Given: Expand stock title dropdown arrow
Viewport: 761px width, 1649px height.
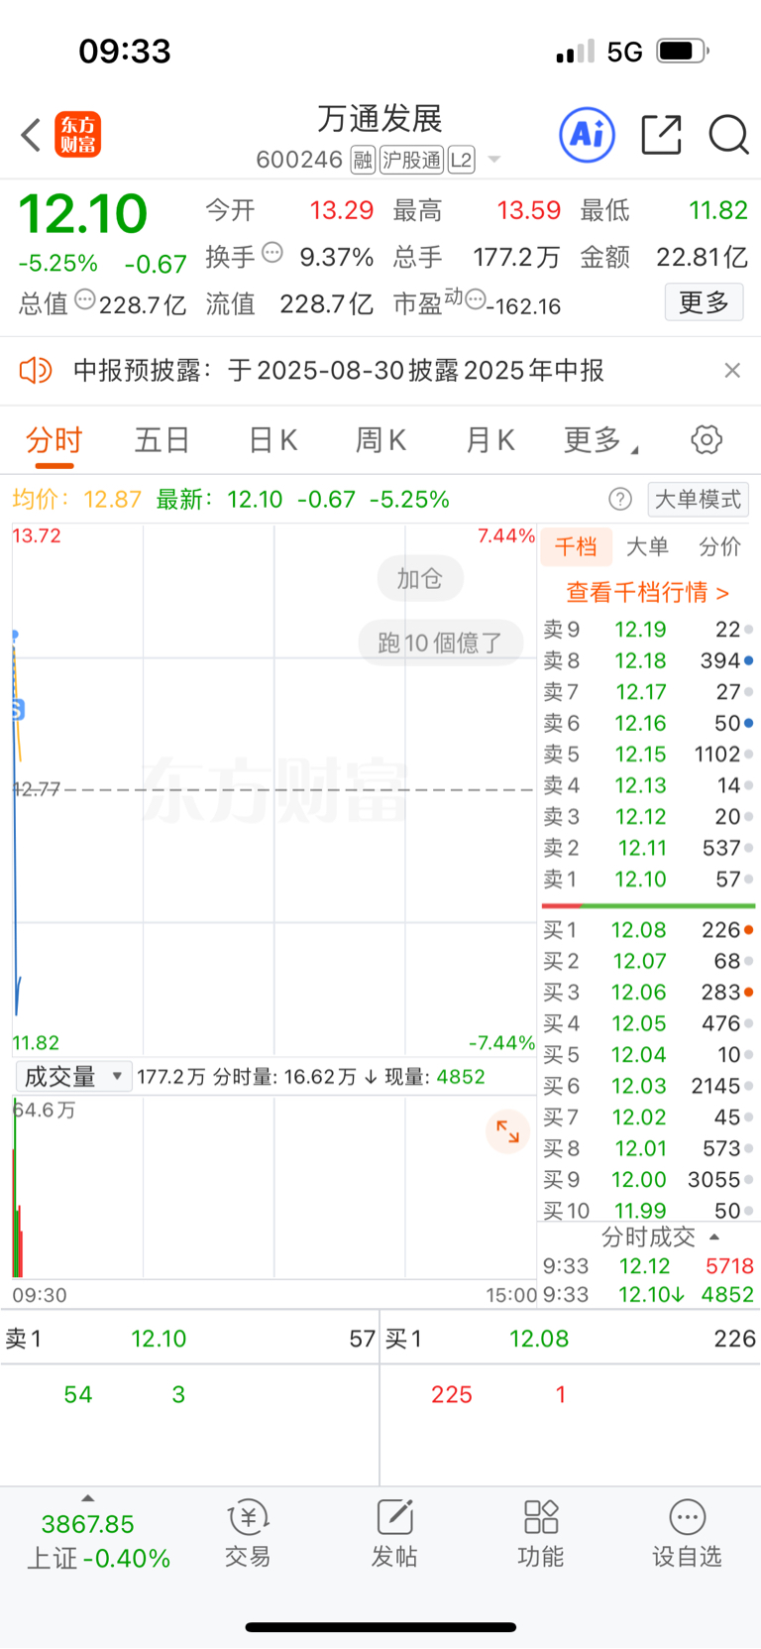Looking at the screenshot, I should click(494, 160).
